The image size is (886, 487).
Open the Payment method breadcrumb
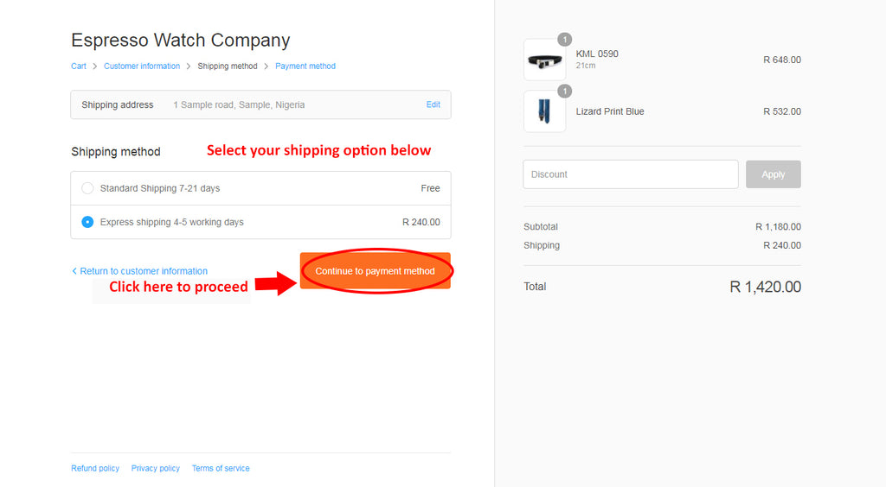(x=305, y=66)
